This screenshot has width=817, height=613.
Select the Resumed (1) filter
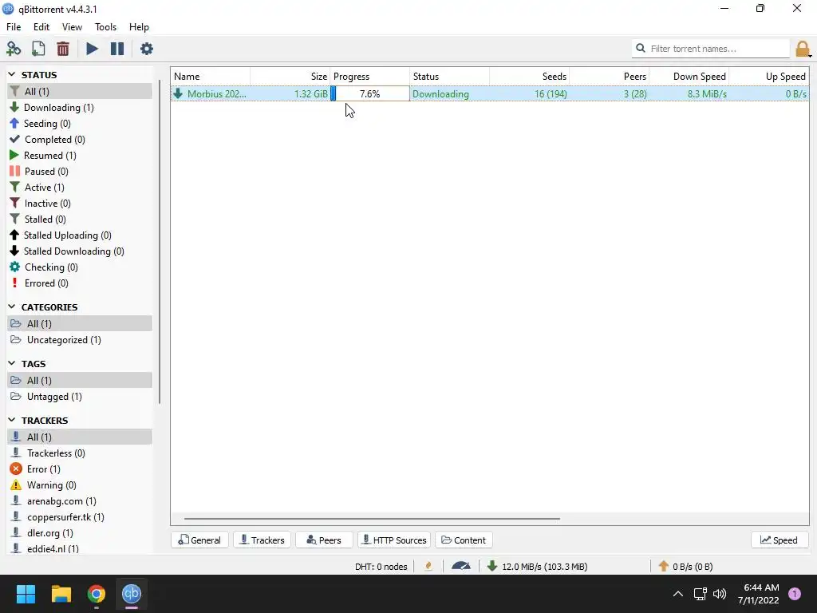(x=81, y=156)
